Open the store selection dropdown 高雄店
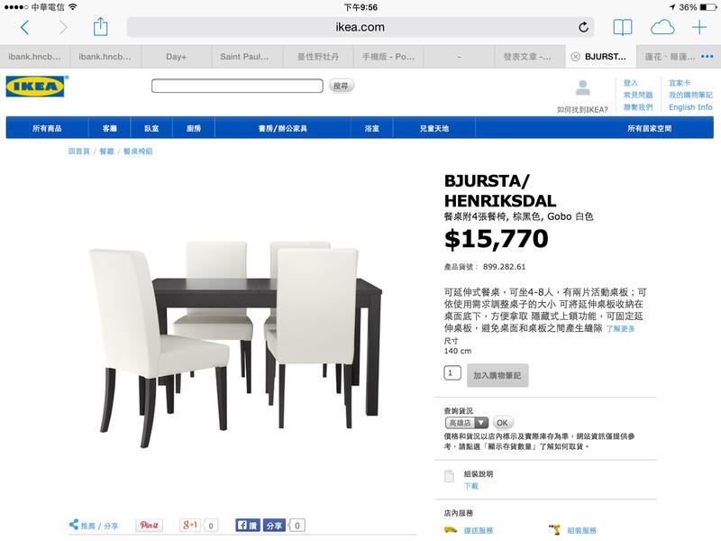The width and height of the screenshot is (721, 541). (466, 422)
